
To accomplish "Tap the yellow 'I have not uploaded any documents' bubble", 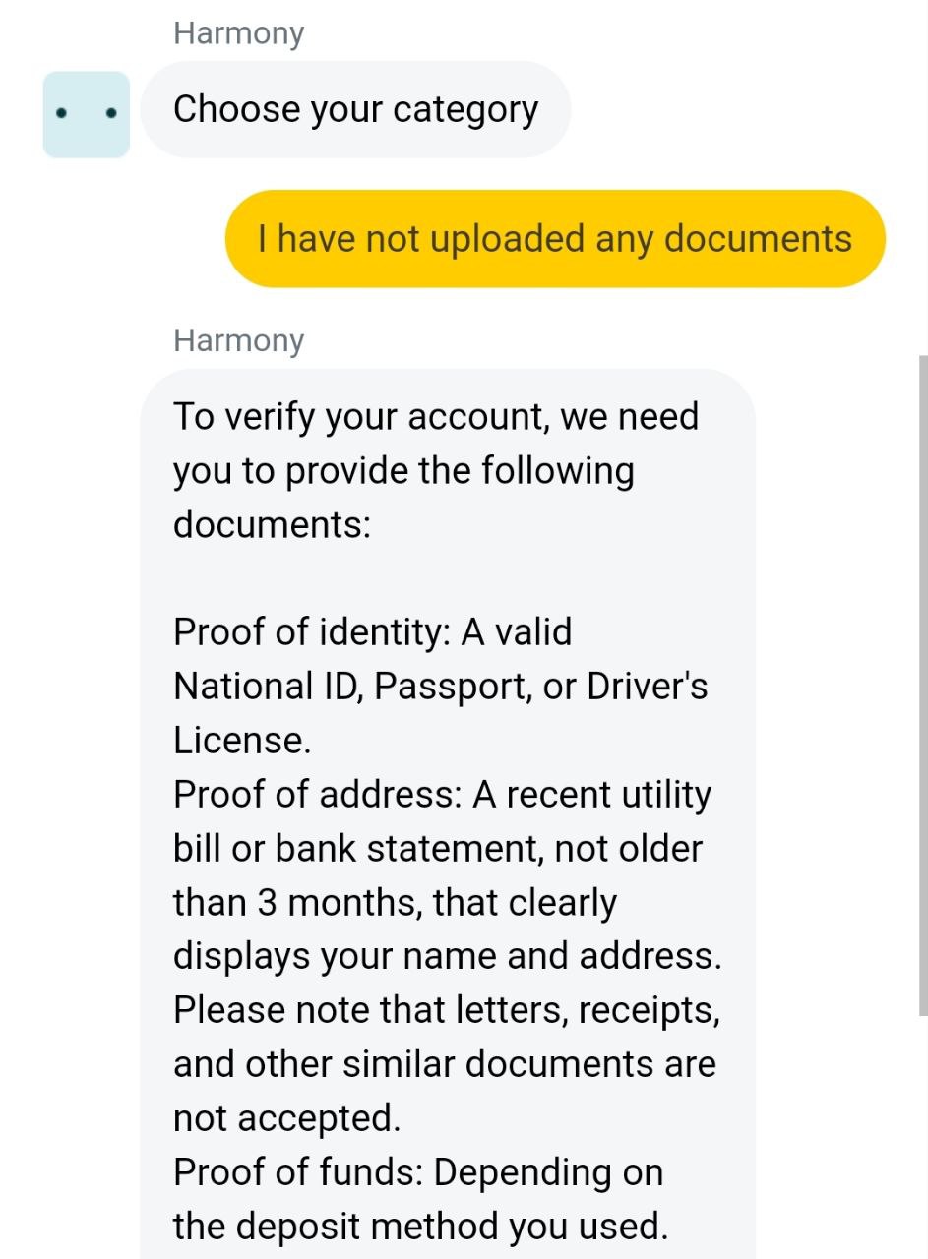I will click(x=555, y=239).
